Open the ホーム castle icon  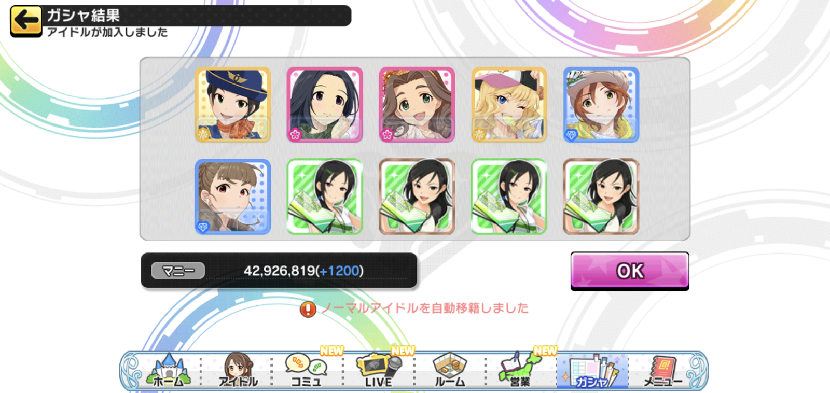point(168,371)
